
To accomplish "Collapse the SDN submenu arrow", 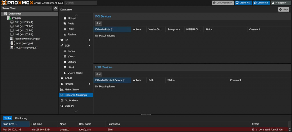I will [x=89, y=46].
